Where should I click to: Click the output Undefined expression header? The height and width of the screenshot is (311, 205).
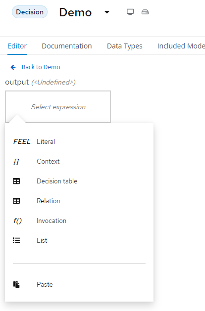tap(40, 82)
